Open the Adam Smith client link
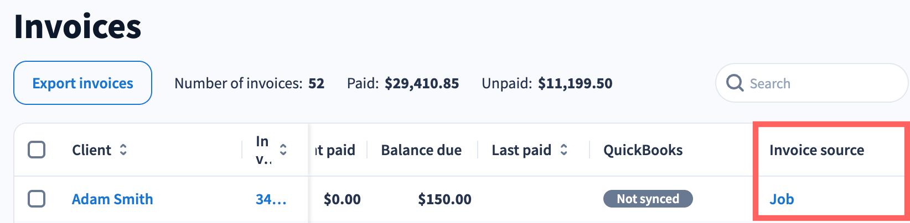The image size is (910, 223). coord(112,199)
